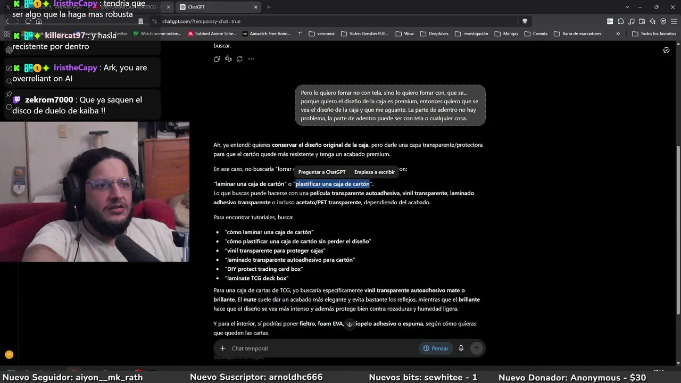Open the Barra de marcadores folder
The width and height of the screenshot is (681, 383).
tap(578, 34)
